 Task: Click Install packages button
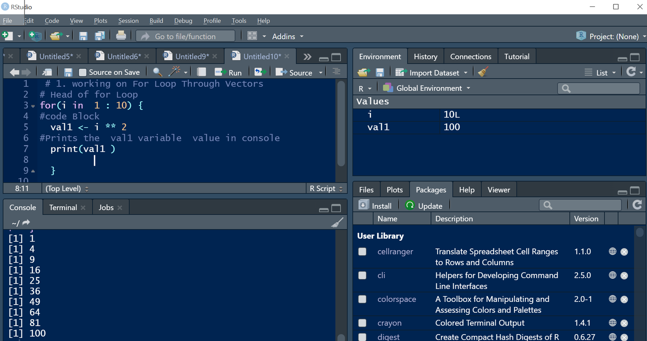click(x=375, y=206)
